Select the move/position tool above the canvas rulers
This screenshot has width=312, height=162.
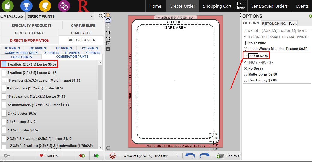click(108, 20)
